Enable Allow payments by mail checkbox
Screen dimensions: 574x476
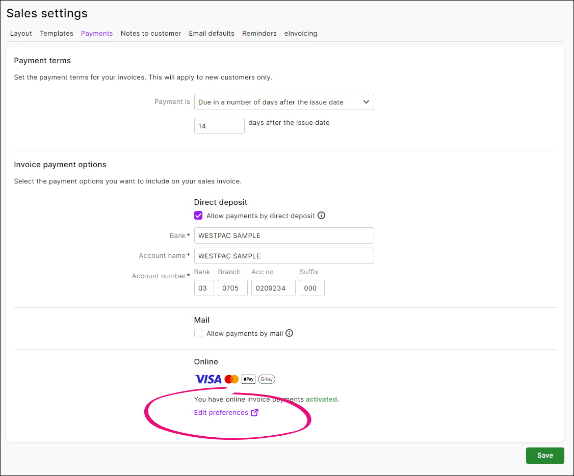[x=198, y=333]
